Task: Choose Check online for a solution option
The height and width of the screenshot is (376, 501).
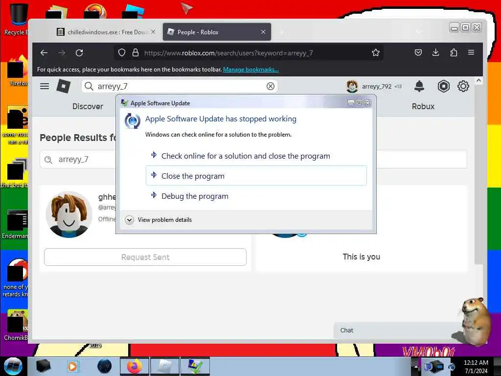Action: (x=256, y=156)
